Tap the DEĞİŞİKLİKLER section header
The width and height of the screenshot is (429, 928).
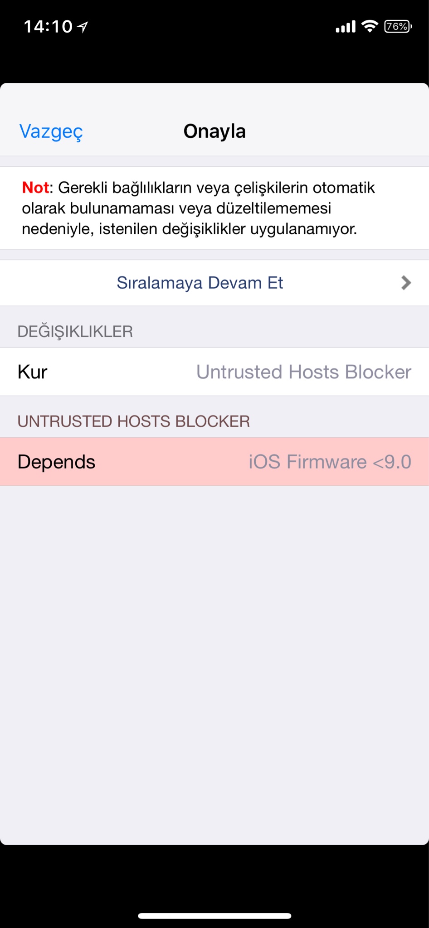coord(75,332)
